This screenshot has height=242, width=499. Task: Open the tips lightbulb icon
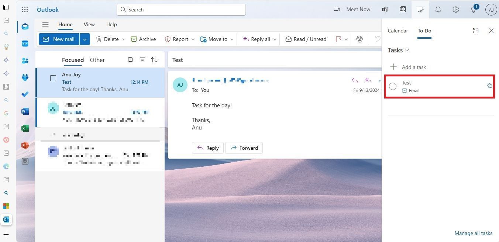click(474, 10)
